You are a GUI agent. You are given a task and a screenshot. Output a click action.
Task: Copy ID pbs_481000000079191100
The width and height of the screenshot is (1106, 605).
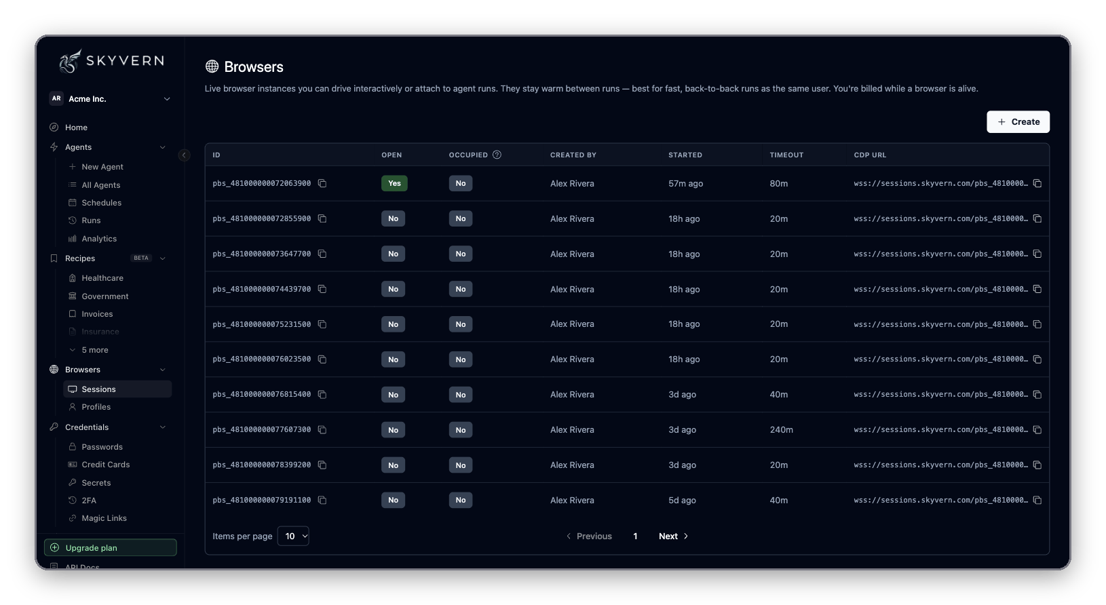(322, 501)
